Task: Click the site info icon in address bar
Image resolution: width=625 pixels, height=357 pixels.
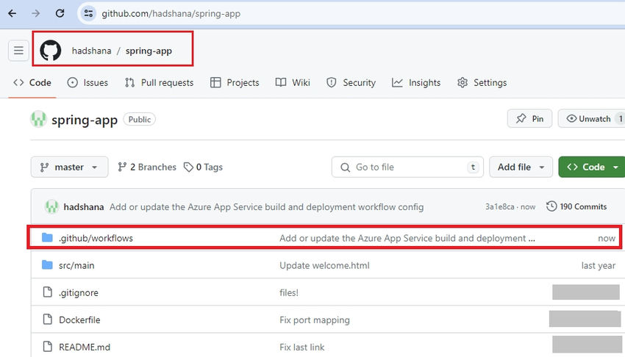Action: pyautogui.click(x=88, y=13)
